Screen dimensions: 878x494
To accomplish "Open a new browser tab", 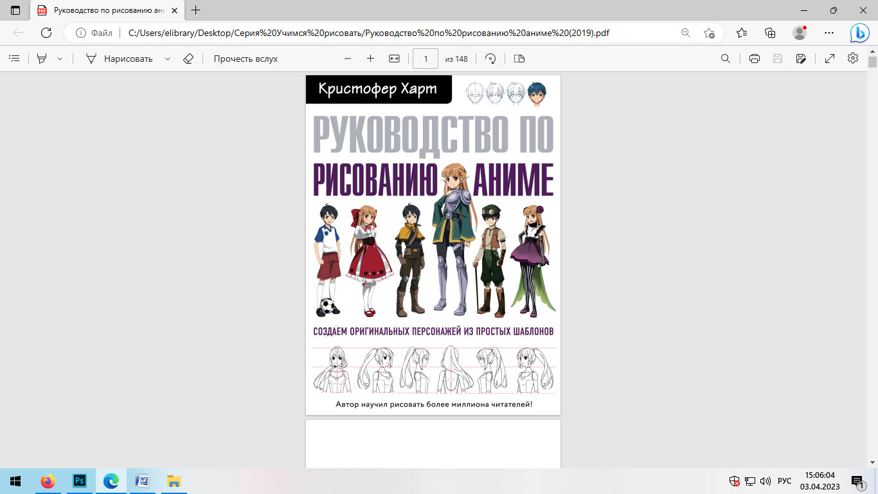I will [x=196, y=10].
